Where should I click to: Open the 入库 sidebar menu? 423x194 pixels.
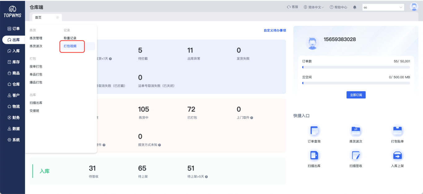click(x=14, y=51)
